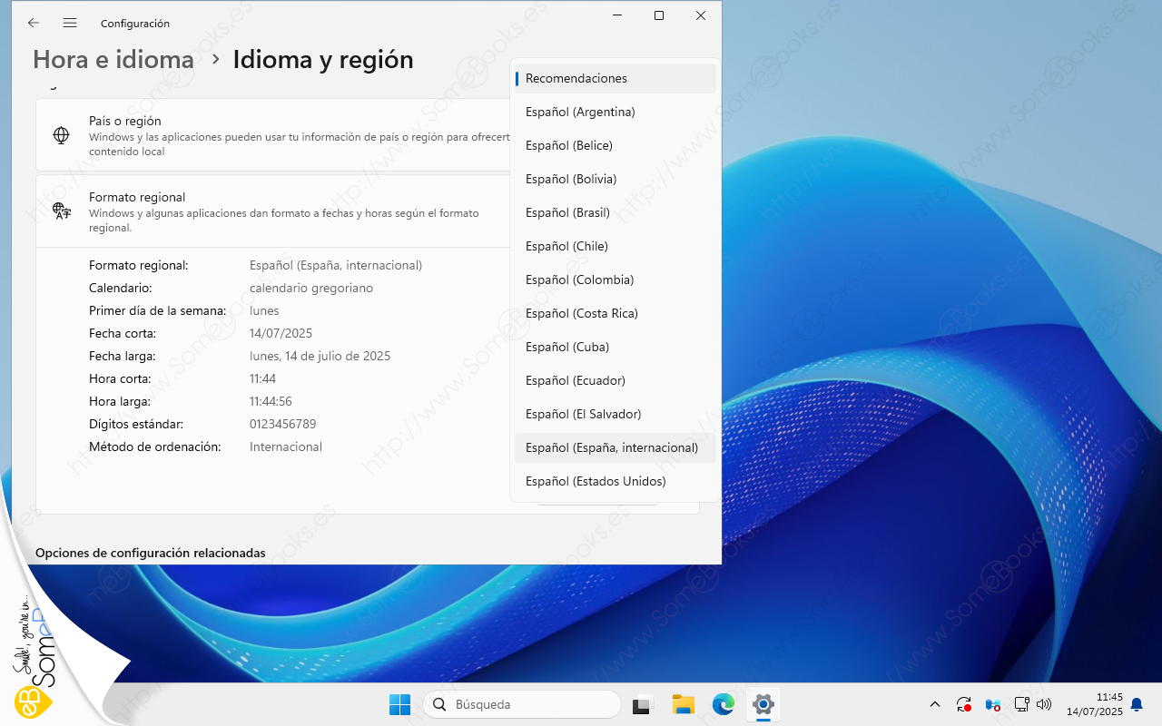The width and height of the screenshot is (1162, 726).
Task: Show hidden system tray icons
Action: coord(934,704)
